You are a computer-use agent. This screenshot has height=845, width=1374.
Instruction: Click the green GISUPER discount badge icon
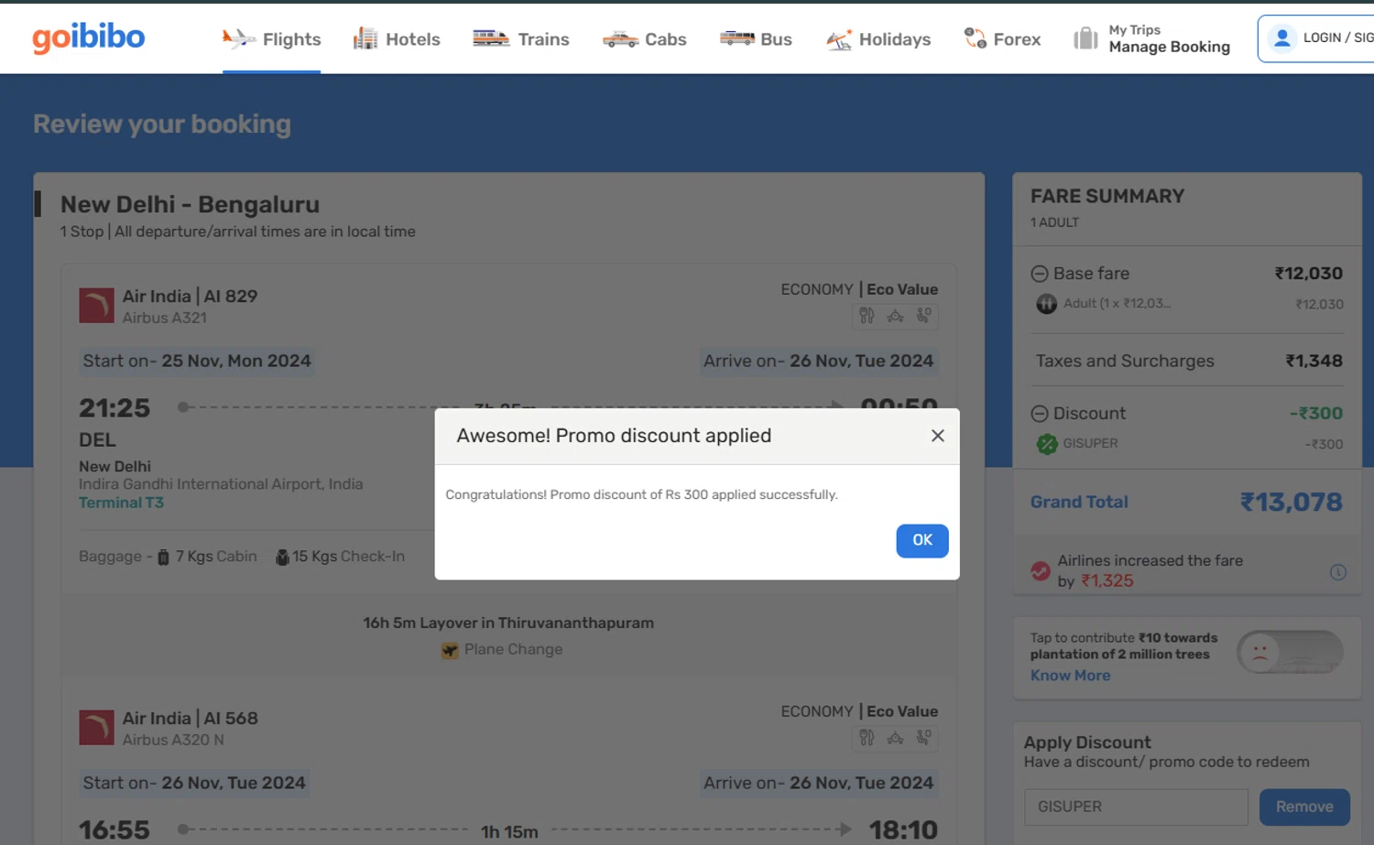[x=1046, y=444]
